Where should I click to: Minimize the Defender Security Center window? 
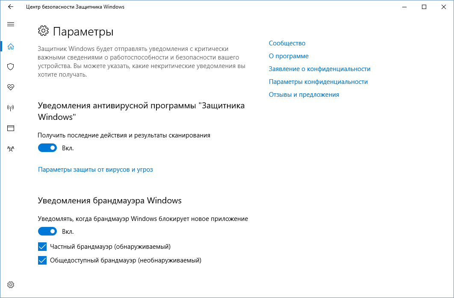pos(404,7)
